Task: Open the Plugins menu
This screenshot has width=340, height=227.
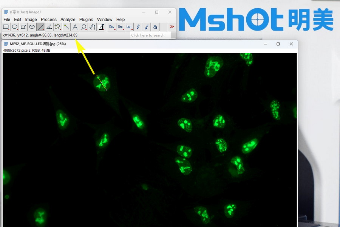Action: [86, 19]
